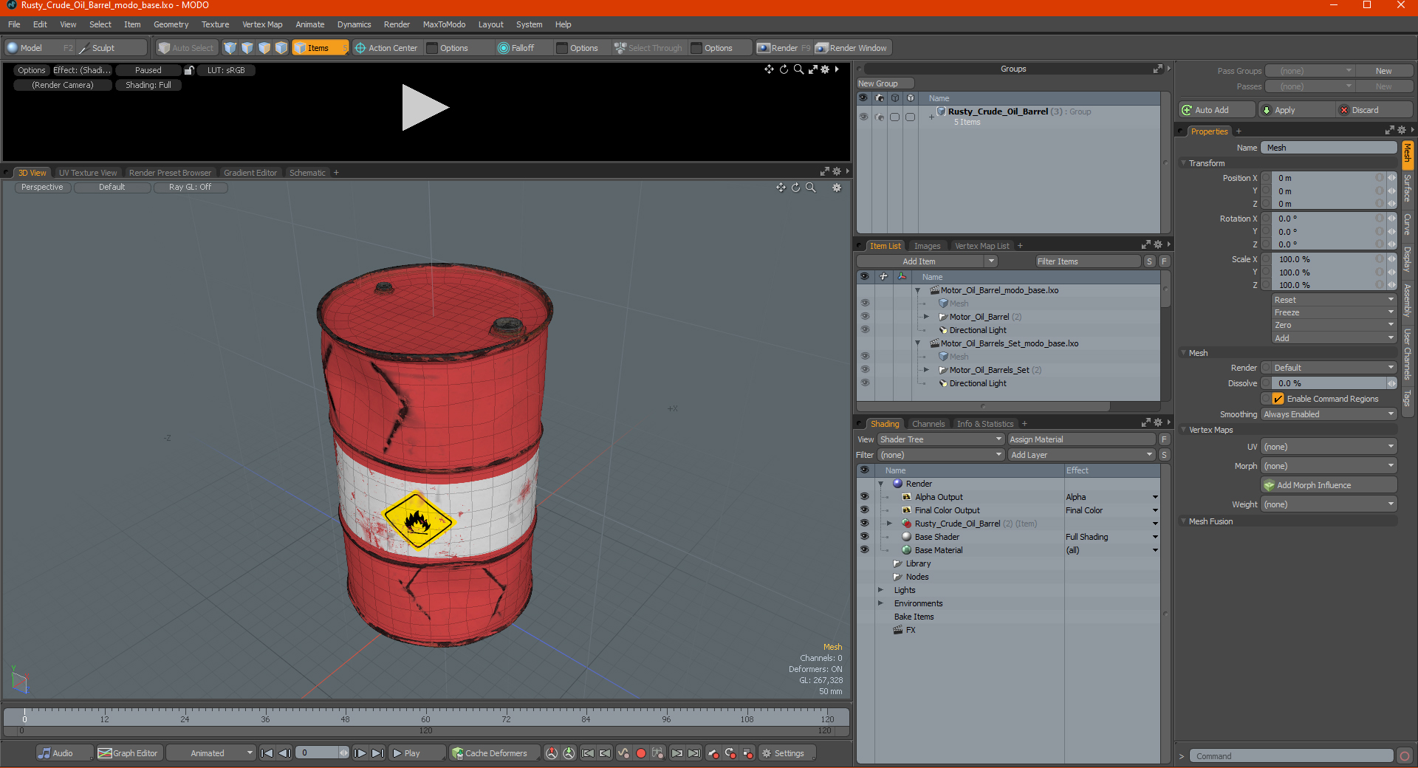Image resolution: width=1418 pixels, height=768 pixels.
Task: Open Item List panel gear options
Action: [x=1157, y=245]
